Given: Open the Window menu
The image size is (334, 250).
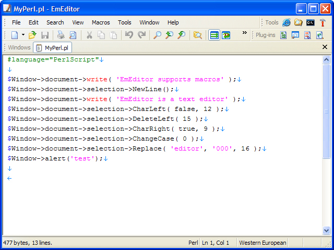Looking at the screenshot, I should coord(149,22).
